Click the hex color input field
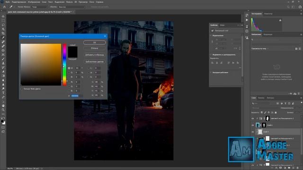Screen dimensions: 303x170 77,96
